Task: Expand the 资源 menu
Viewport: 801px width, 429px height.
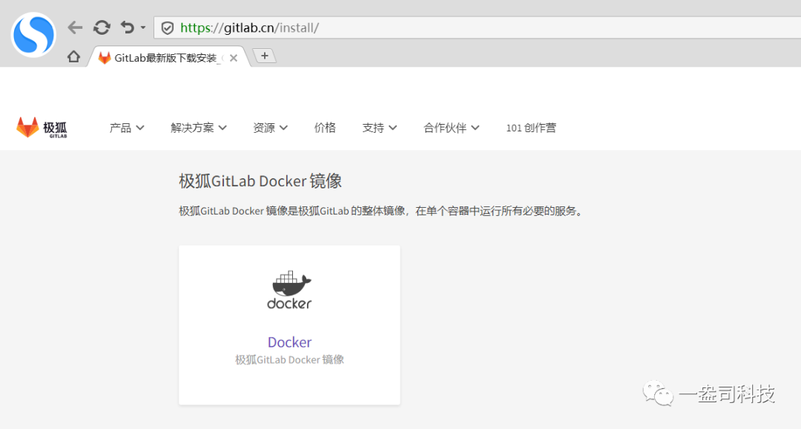Action: click(x=270, y=128)
